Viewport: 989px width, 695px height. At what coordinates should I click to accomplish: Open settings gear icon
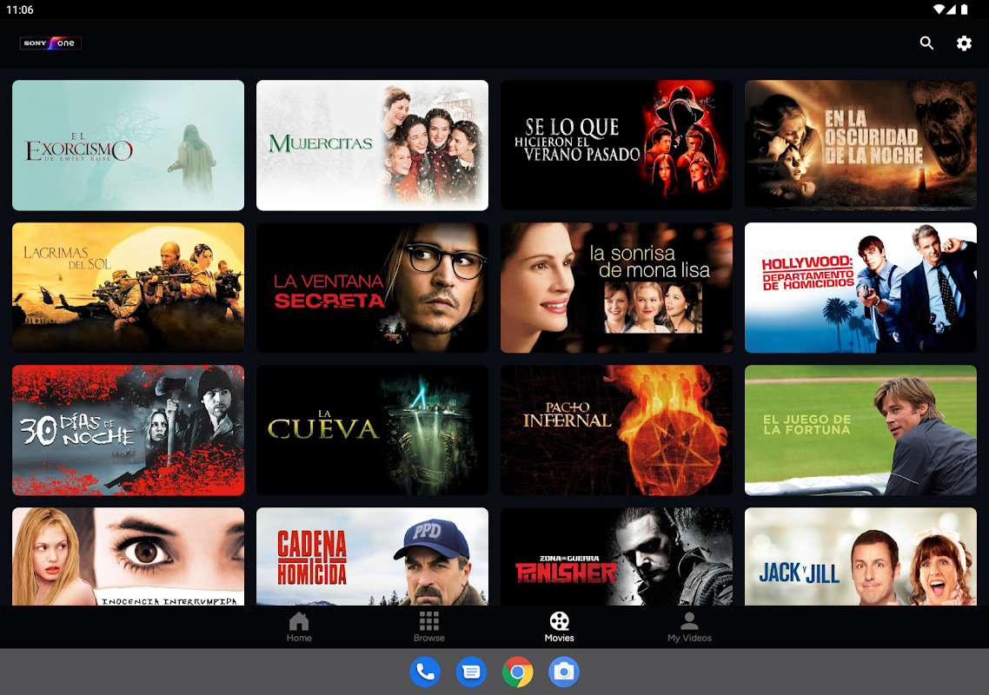pos(964,43)
